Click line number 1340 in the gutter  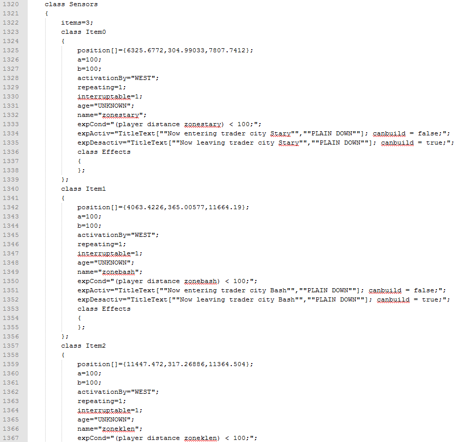pyautogui.click(x=11, y=189)
